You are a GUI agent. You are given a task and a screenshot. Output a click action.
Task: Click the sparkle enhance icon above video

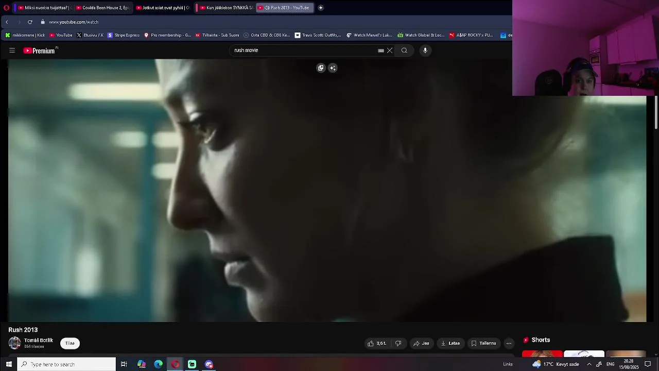coord(333,68)
